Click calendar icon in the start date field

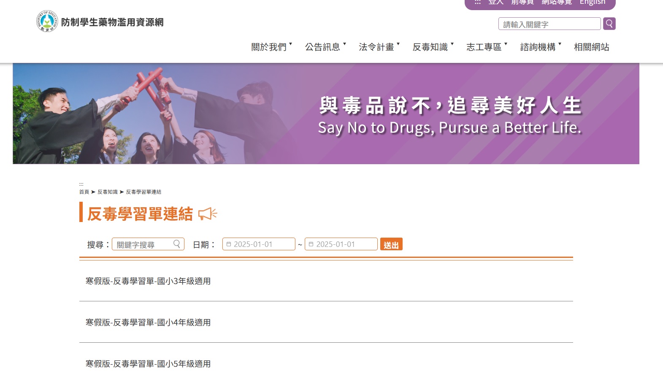(229, 244)
